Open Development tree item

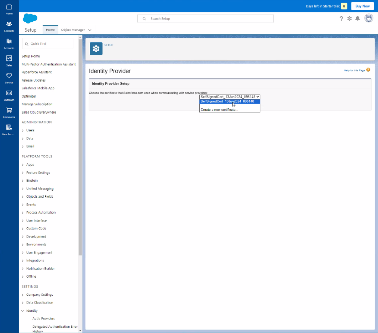(x=36, y=236)
